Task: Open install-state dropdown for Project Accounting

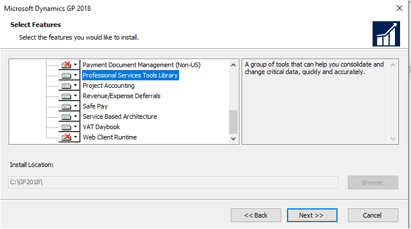Action: (x=69, y=86)
